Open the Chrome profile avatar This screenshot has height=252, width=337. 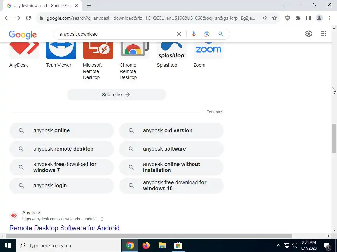319,18
